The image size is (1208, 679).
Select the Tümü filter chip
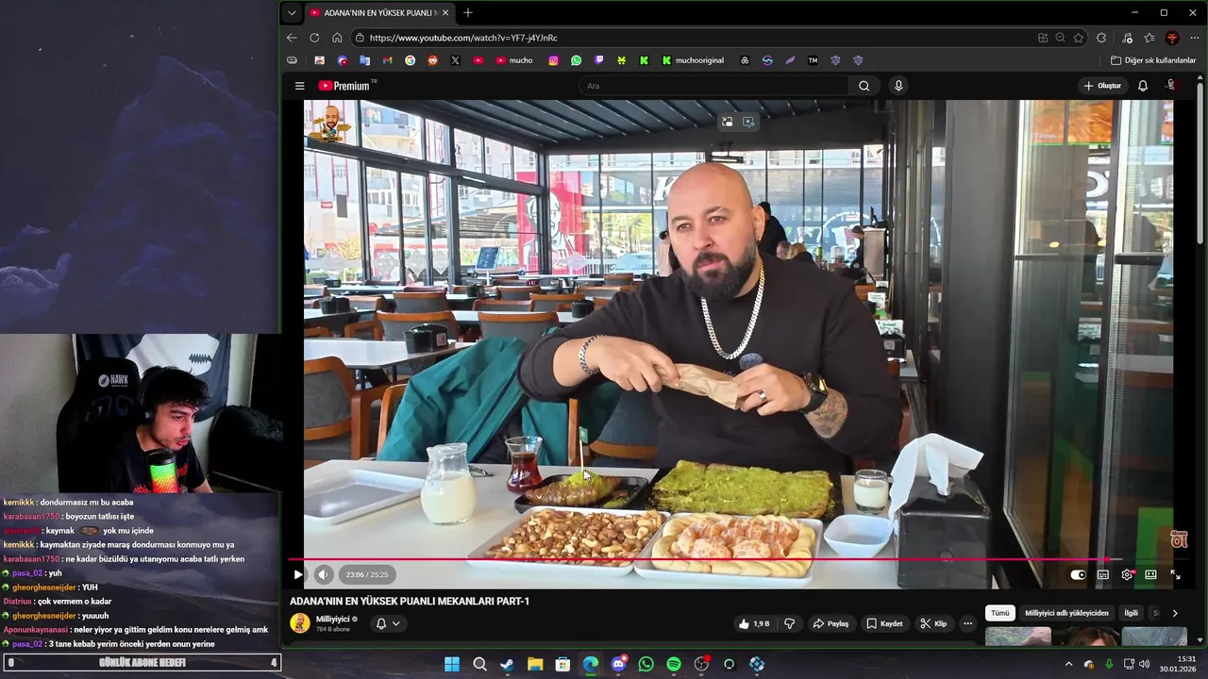[x=1000, y=613]
